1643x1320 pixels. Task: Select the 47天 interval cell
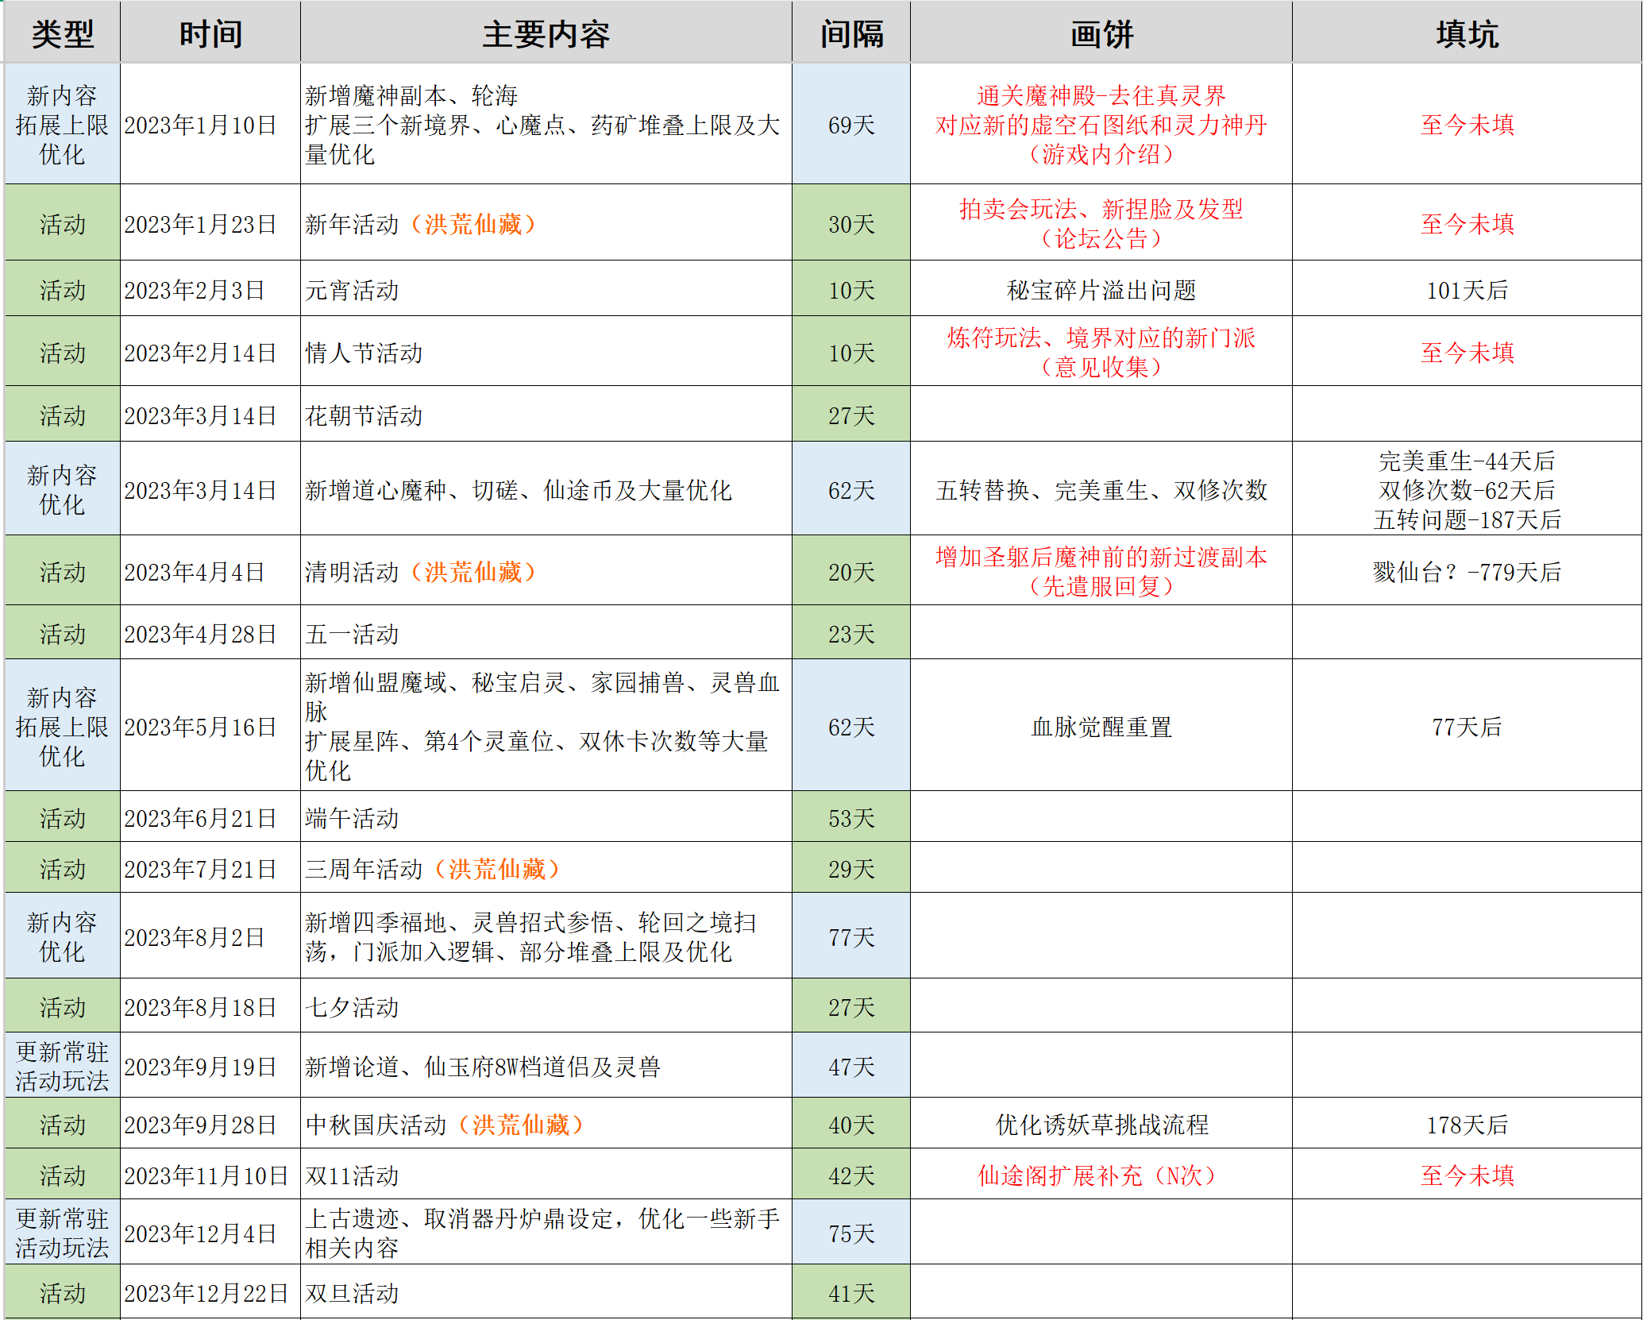851,1066
